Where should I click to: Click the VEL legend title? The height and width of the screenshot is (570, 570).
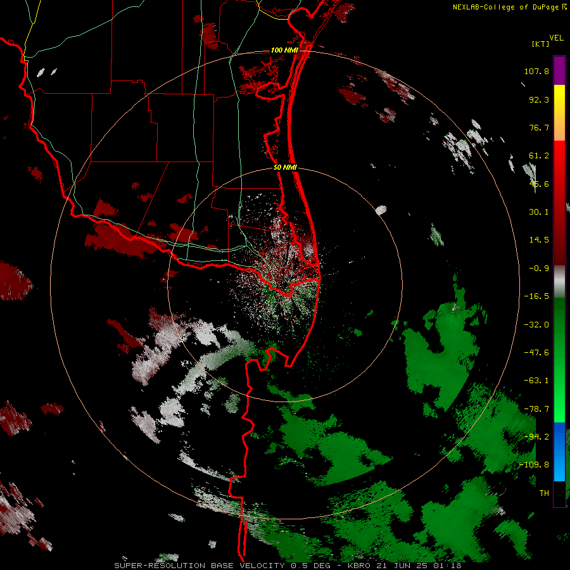pyautogui.click(x=556, y=38)
